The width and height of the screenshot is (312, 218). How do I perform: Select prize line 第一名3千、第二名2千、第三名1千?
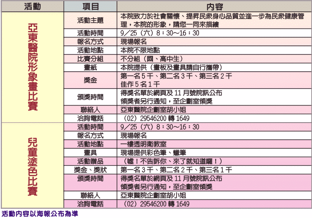click(176, 170)
